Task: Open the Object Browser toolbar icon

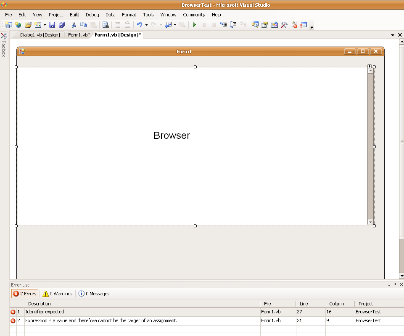Action: pyautogui.click(x=275, y=25)
